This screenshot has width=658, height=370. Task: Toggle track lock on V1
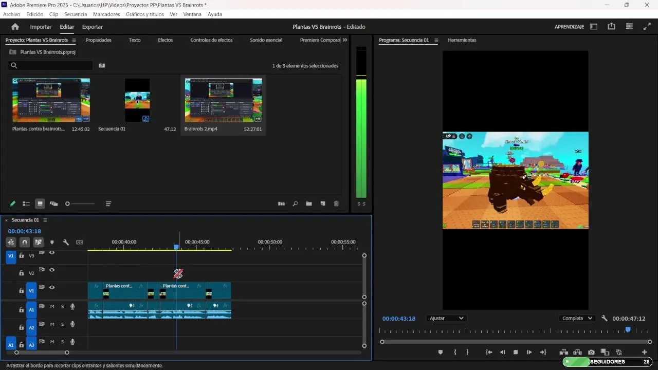21,290
